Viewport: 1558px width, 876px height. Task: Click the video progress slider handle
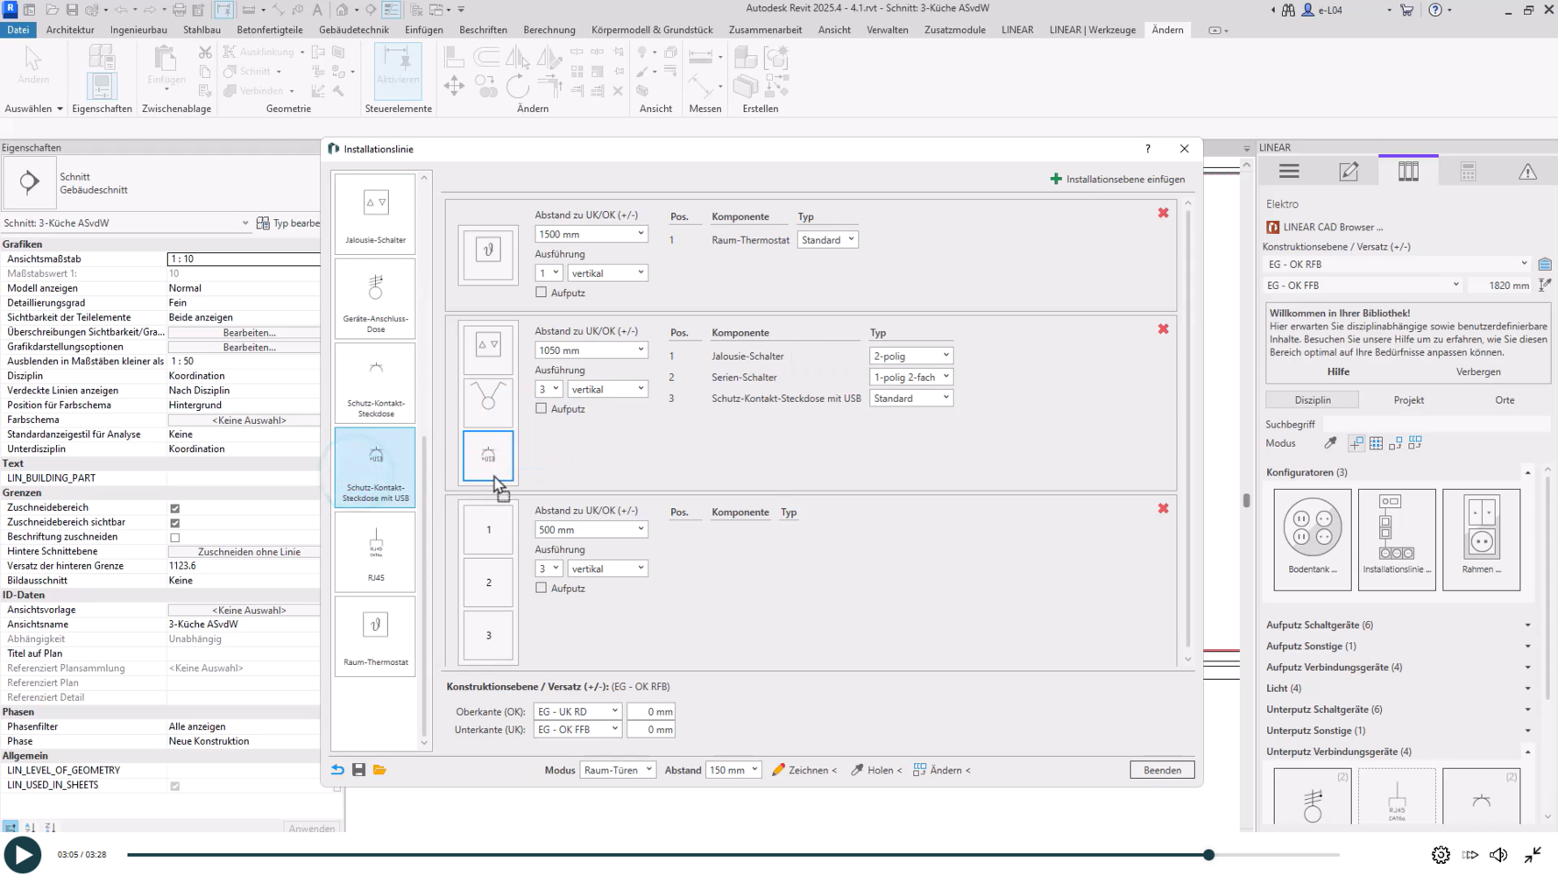point(1208,854)
